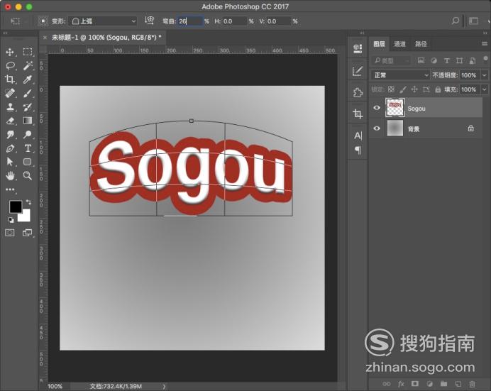The height and width of the screenshot is (391, 491).
Task: Click the white background color swatch
Action: 26,216
